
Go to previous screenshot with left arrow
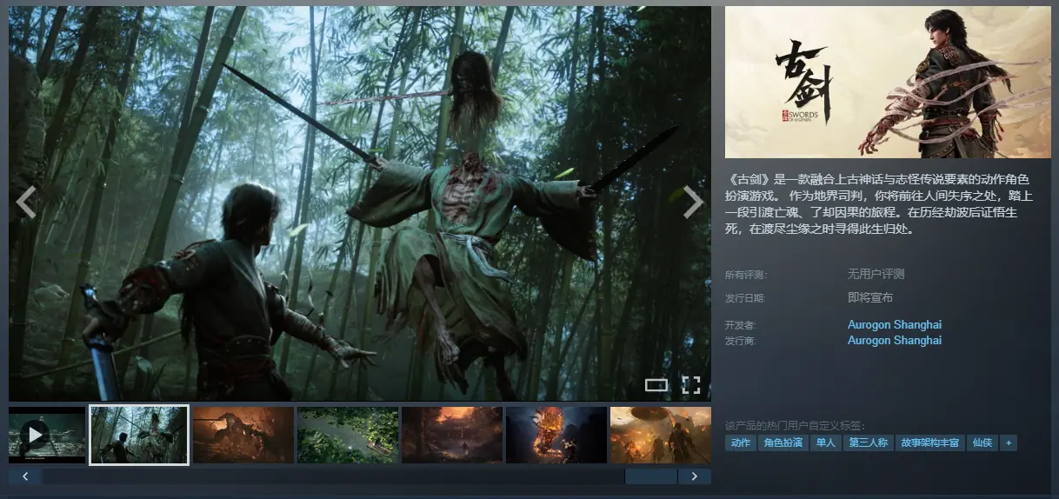coord(26,202)
